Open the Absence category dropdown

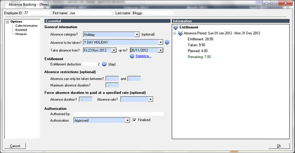click(137, 35)
